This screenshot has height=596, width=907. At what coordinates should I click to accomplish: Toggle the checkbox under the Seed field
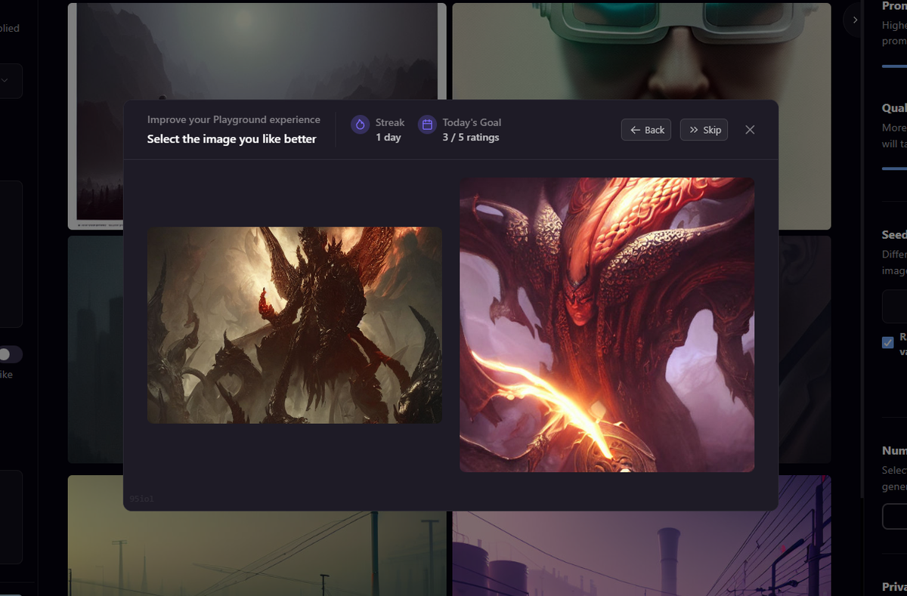pyautogui.click(x=888, y=342)
